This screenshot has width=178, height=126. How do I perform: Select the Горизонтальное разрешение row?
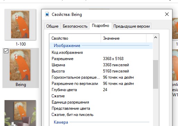[101, 77]
